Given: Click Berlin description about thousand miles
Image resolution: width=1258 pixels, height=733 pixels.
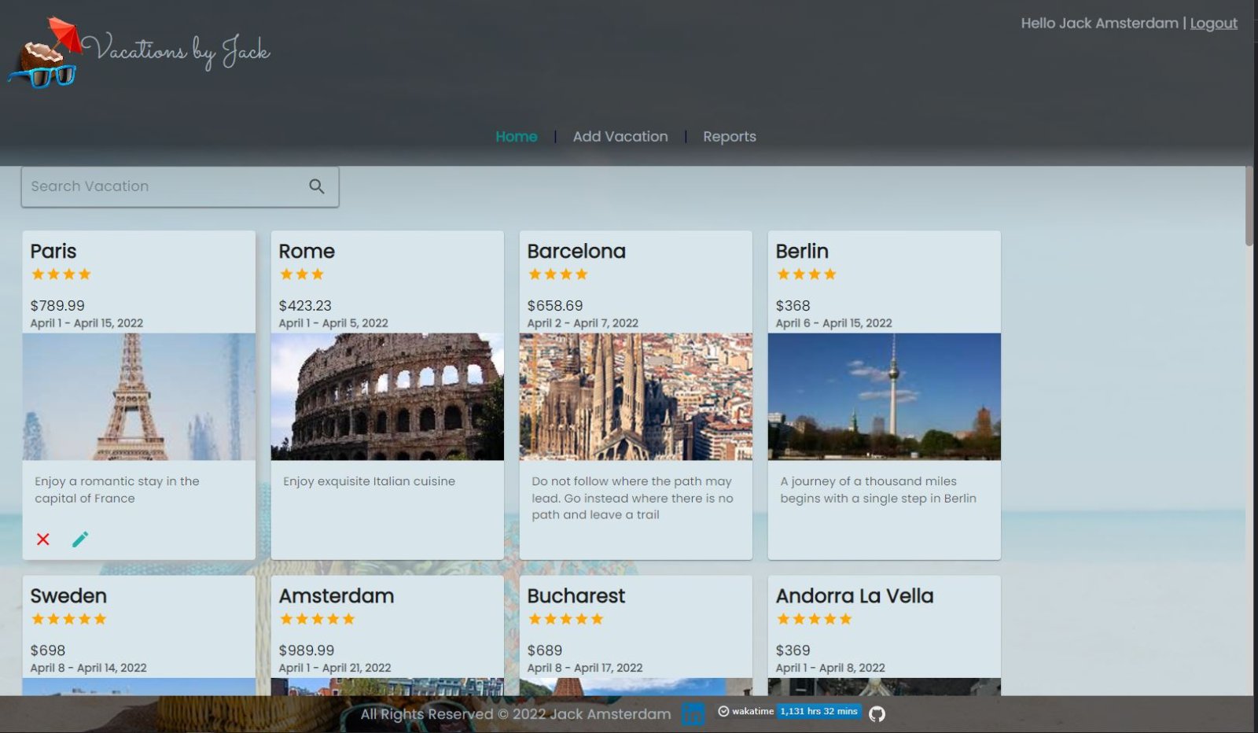Looking at the screenshot, I should coord(878,489).
